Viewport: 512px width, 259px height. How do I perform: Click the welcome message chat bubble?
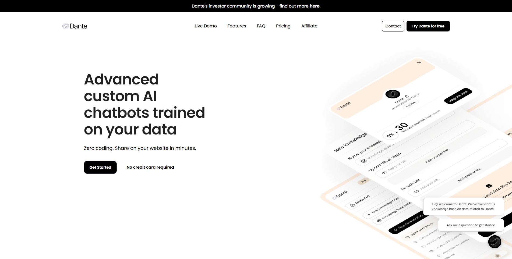[463, 207]
